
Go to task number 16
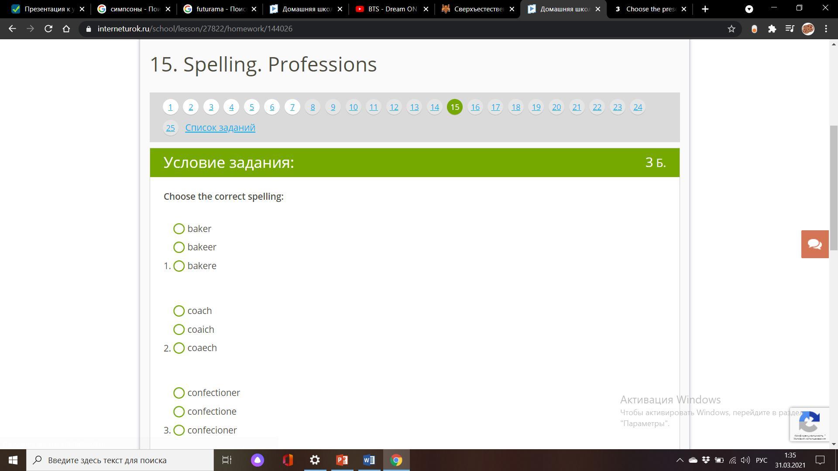(x=475, y=107)
